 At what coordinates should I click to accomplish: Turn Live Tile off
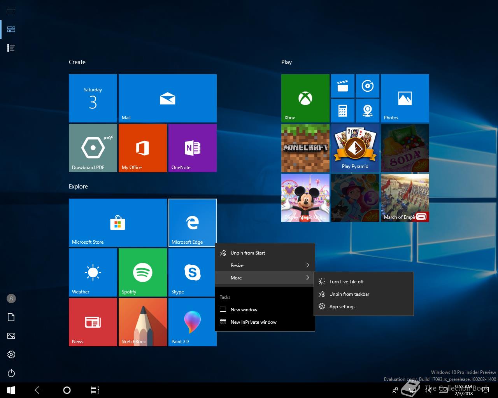click(346, 282)
